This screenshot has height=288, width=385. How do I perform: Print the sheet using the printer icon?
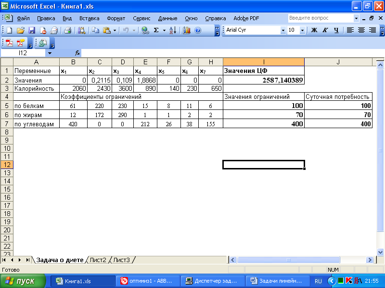coord(67,30)
